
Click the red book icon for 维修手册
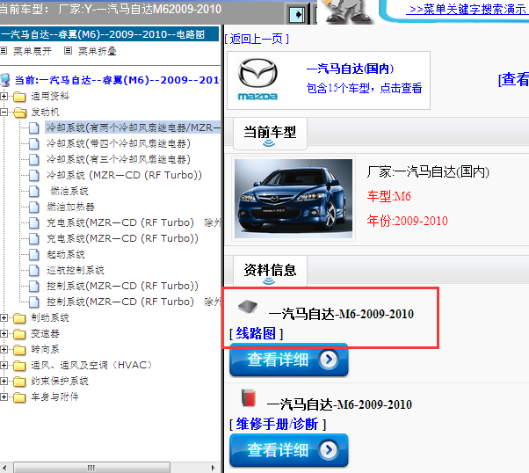point(249,397)
